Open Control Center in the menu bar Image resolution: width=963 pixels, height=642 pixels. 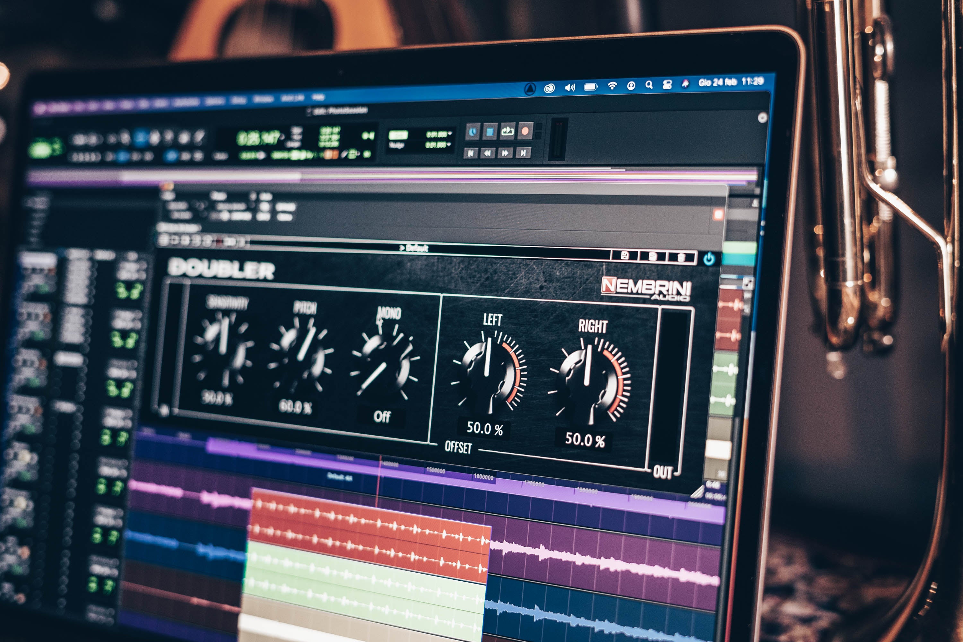point(667,84)
